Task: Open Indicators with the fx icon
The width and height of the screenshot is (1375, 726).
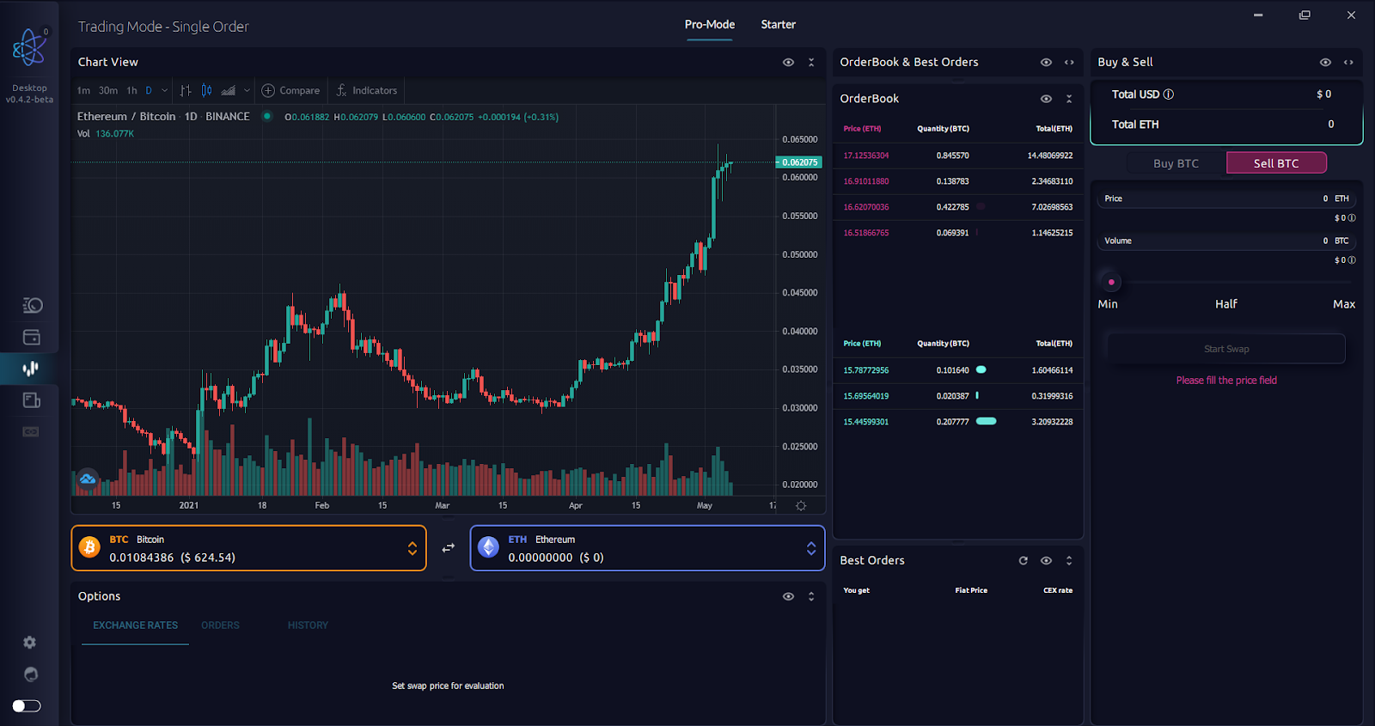Action: [341, 90]
